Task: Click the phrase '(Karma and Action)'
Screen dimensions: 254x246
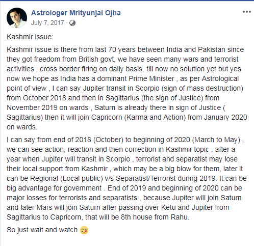Action: coord(155,117)
